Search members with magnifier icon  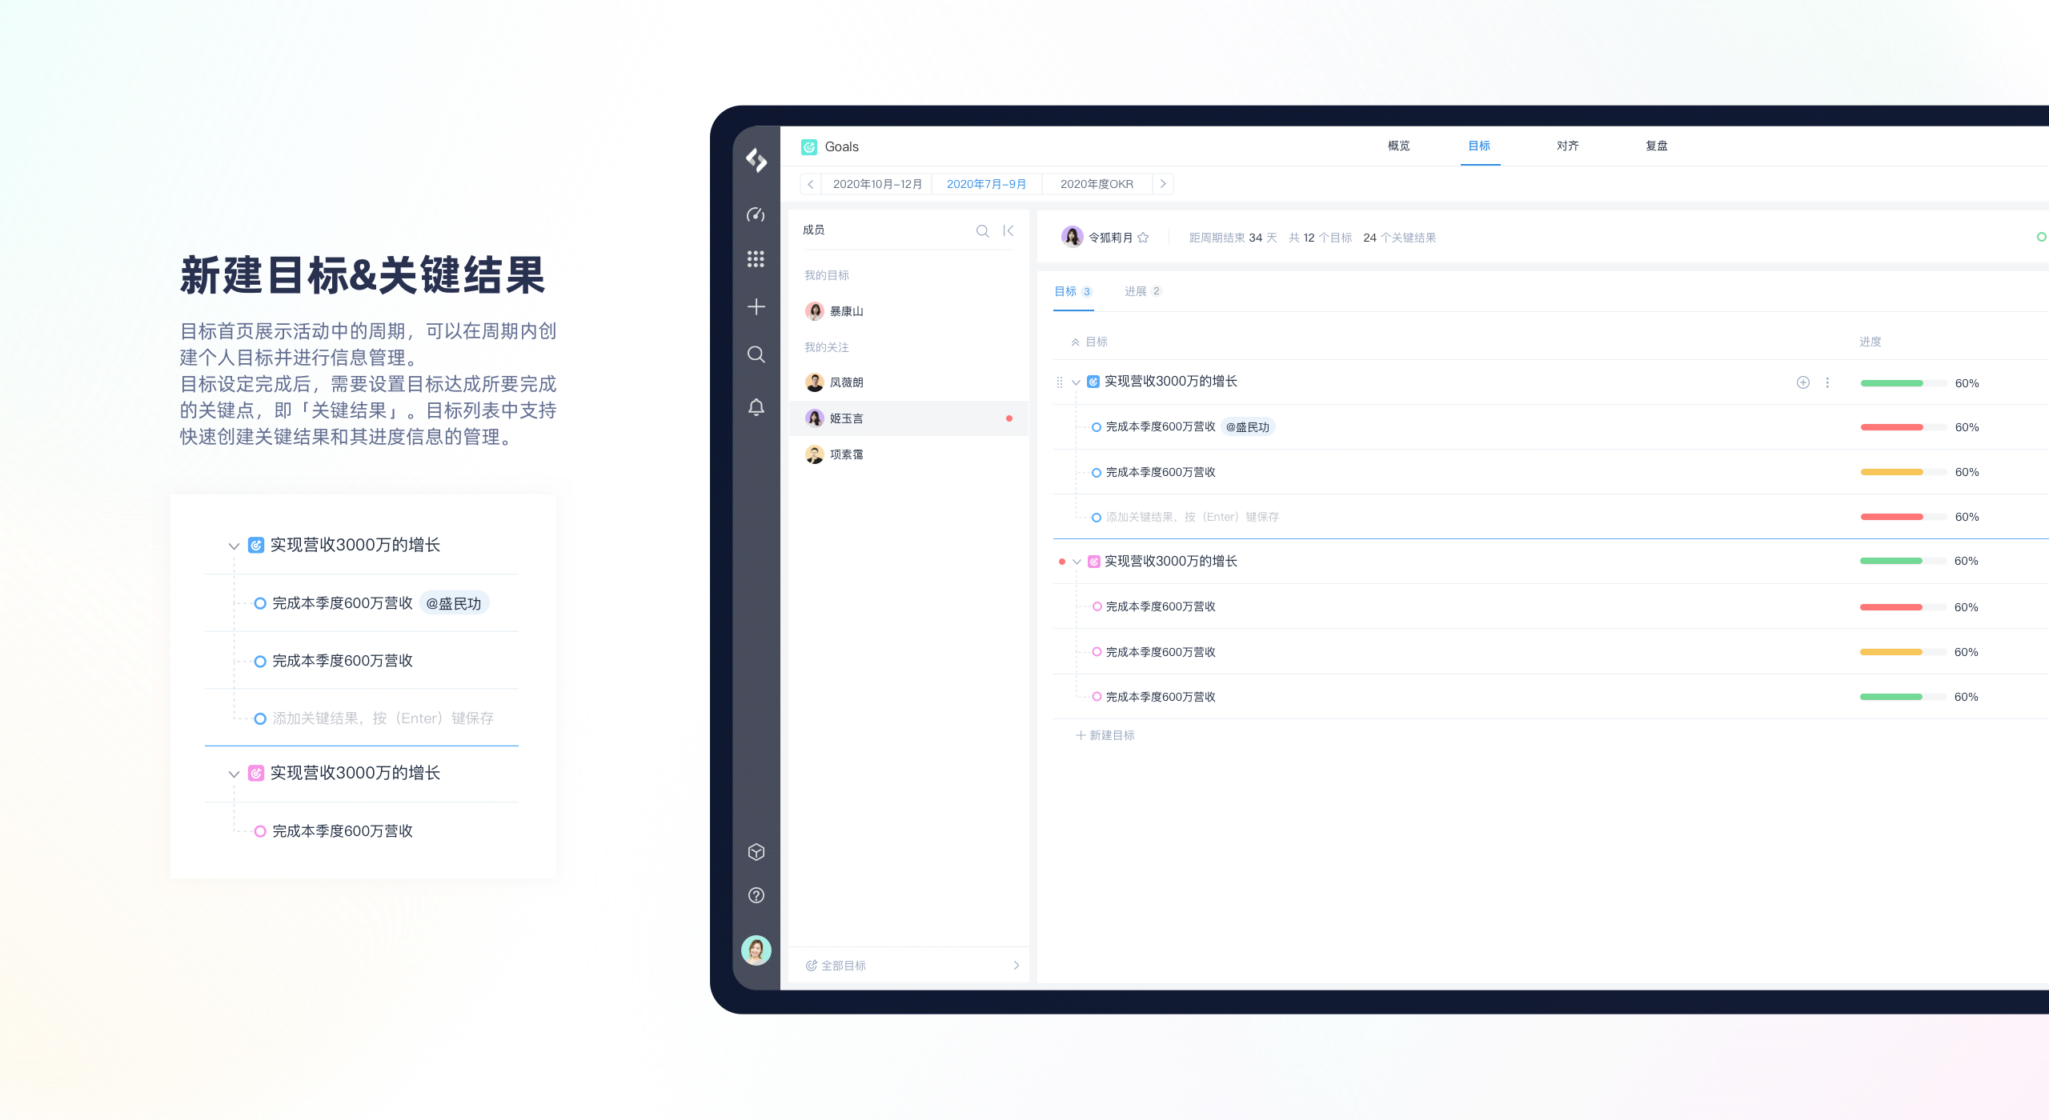pyautogui.click(x=982, y=230)
